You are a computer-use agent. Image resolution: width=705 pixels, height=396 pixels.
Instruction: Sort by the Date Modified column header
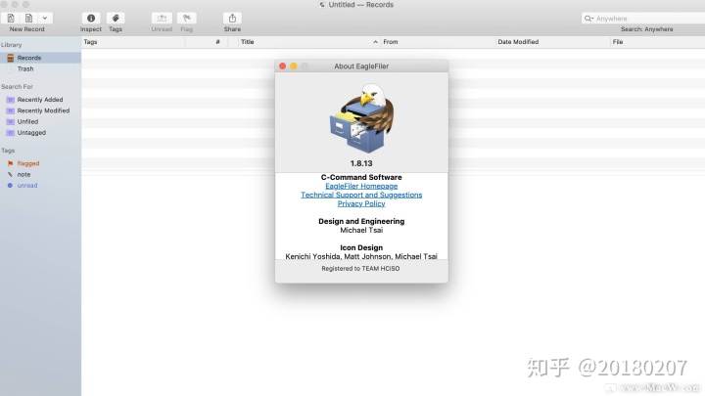click(552, 42)
